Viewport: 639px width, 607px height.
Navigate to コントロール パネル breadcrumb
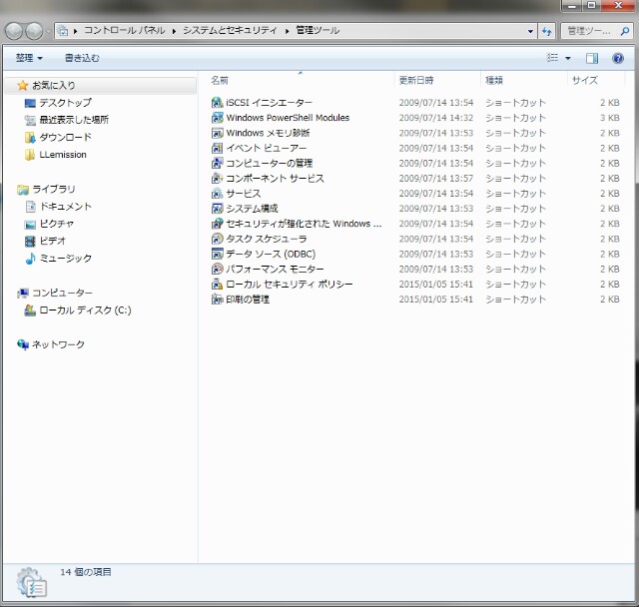124,31
